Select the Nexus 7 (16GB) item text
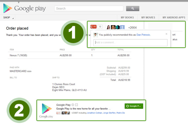This screenshot has width=188, height=127. 18,55
